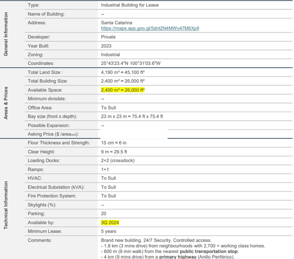Click the General Information section heading
This screenshot has height=259, width=294.
point(6,35)
